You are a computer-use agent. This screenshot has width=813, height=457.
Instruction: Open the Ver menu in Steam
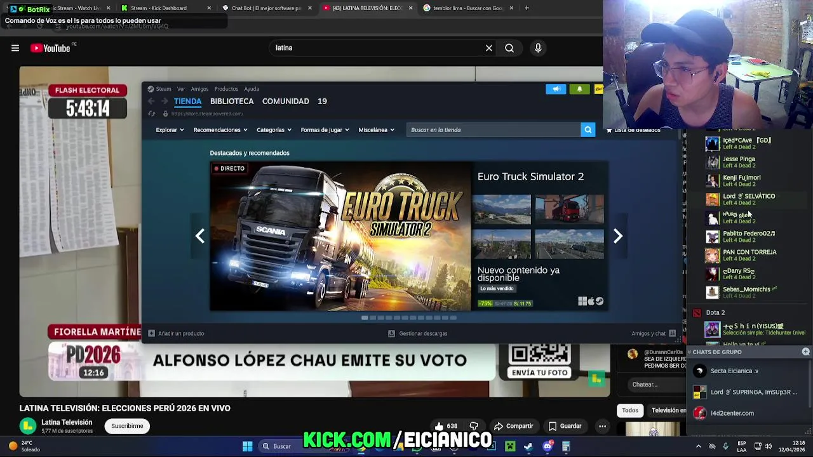coord(181,89)
